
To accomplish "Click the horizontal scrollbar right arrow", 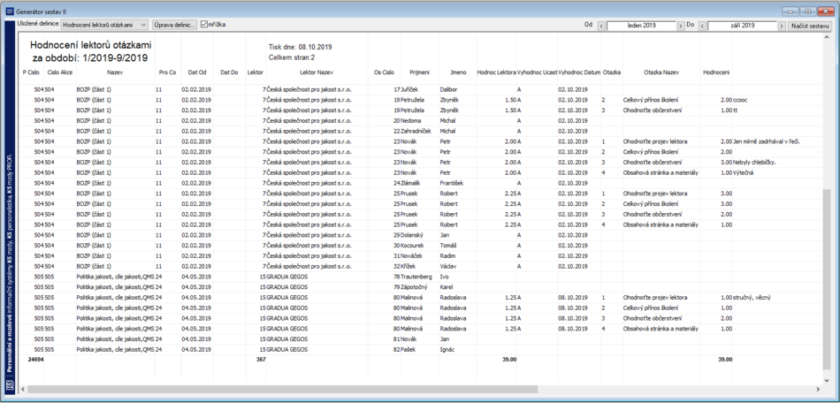I will tap(818, 389).
